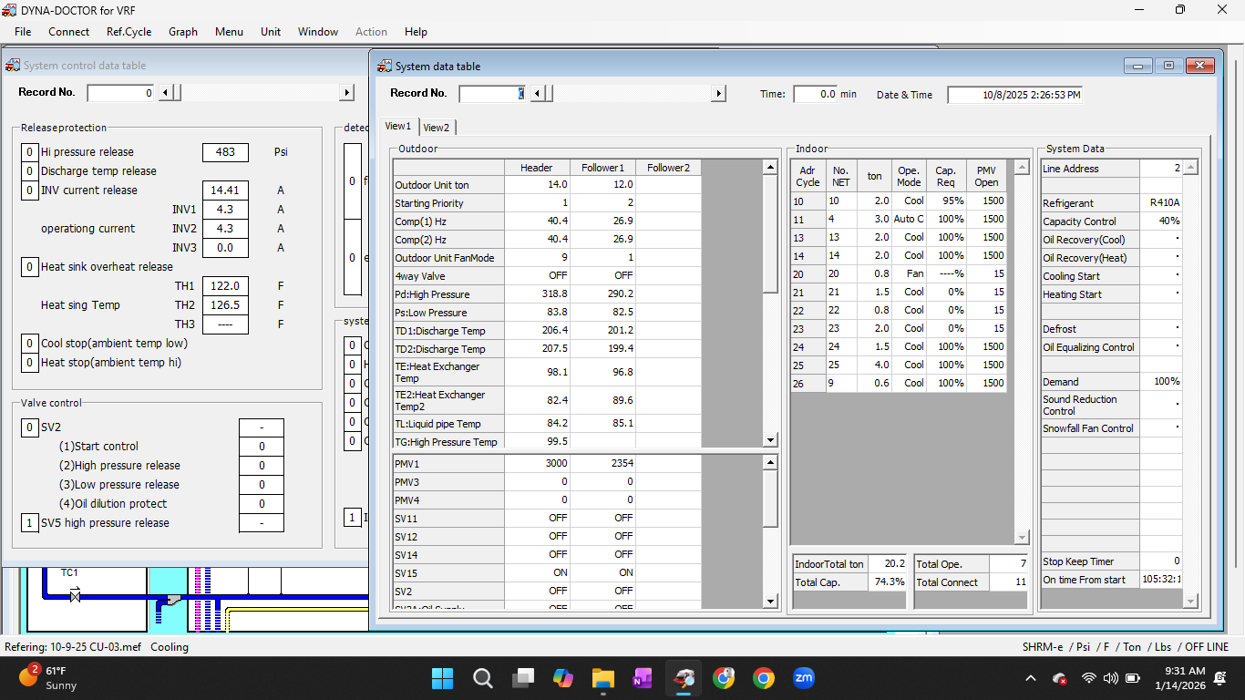This screenshot has width=1245, height=700.
Task: Open the Ref.Cycle menu
Action: [x=129, y=31]
